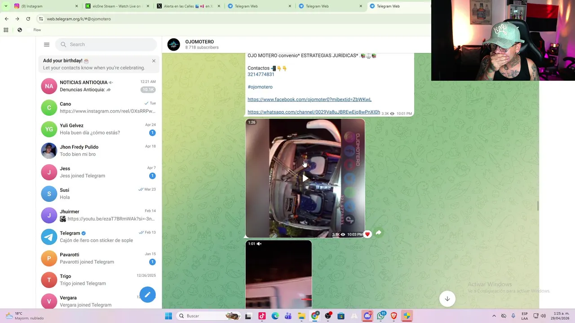Click the globe bookmark icon

pyautogui.click(x=19, y=30)
